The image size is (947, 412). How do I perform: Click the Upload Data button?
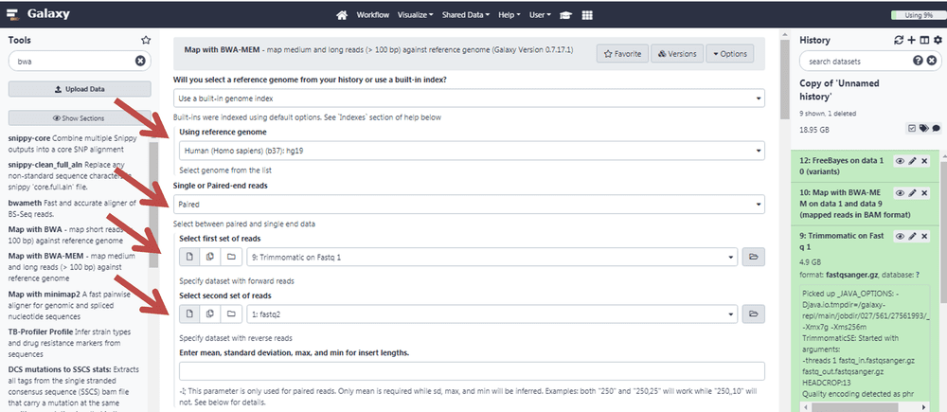[80, 89]
